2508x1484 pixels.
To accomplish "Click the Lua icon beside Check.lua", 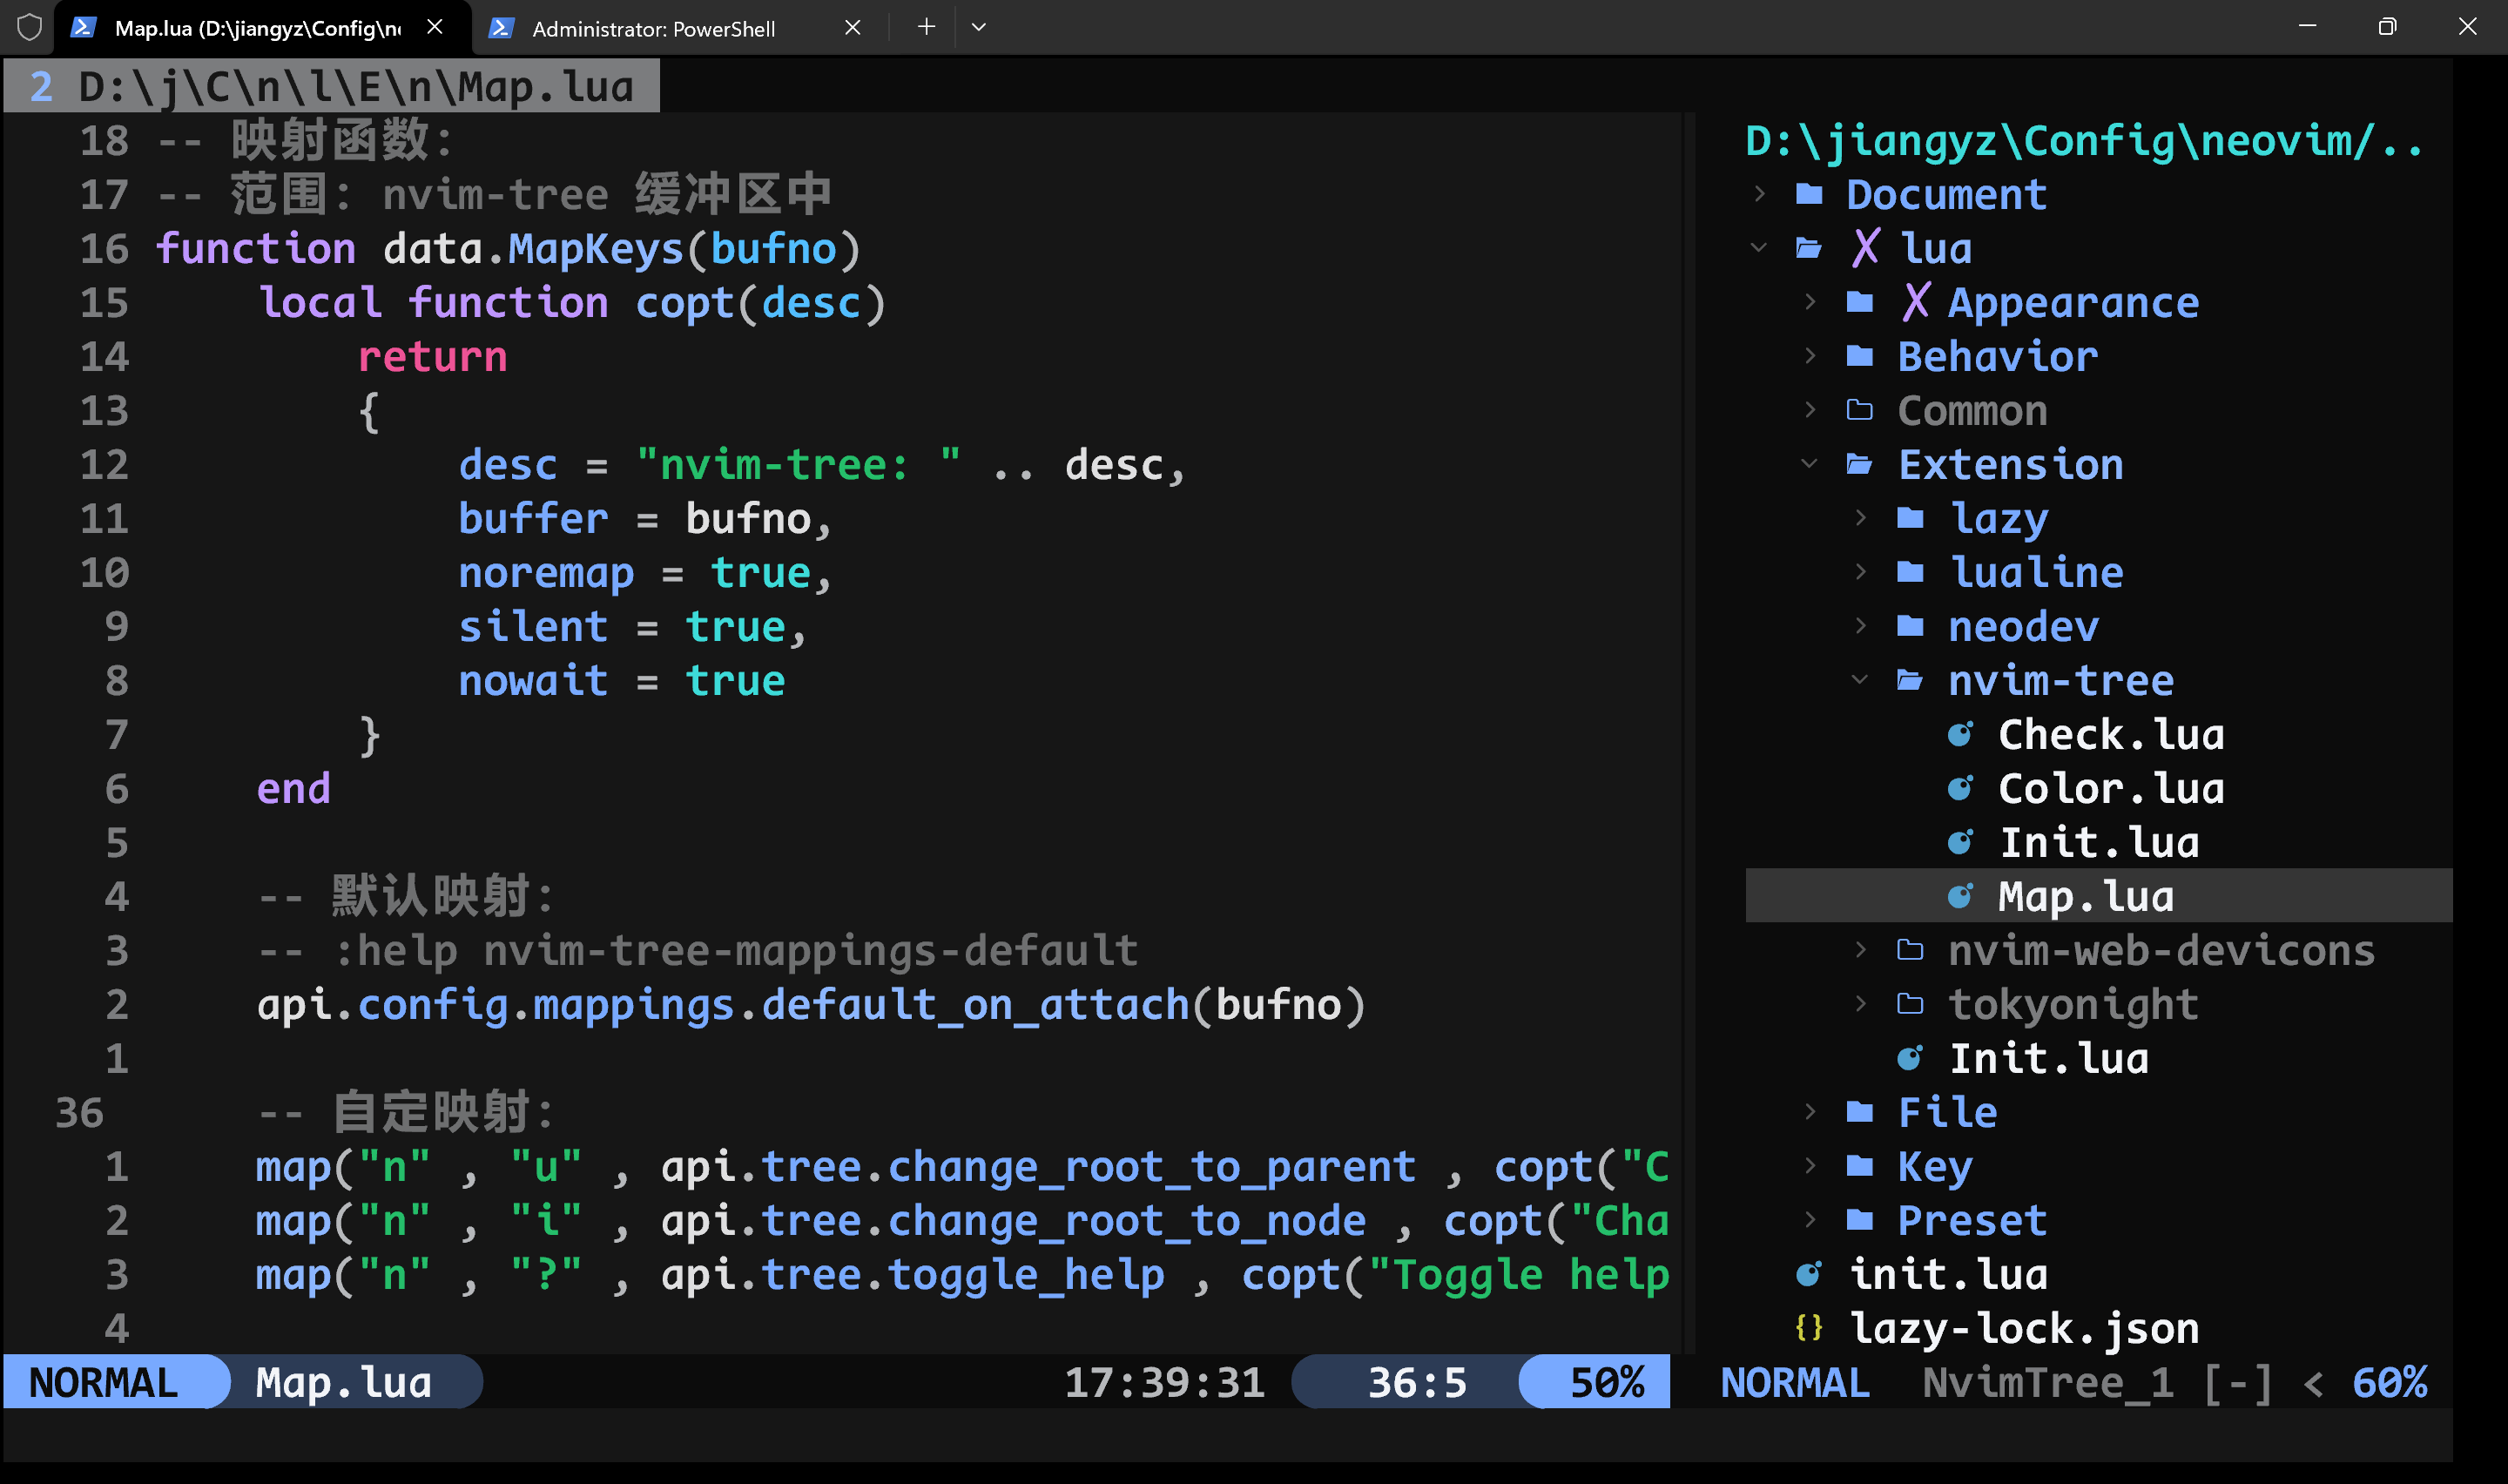I will [x=1960, y=735].
